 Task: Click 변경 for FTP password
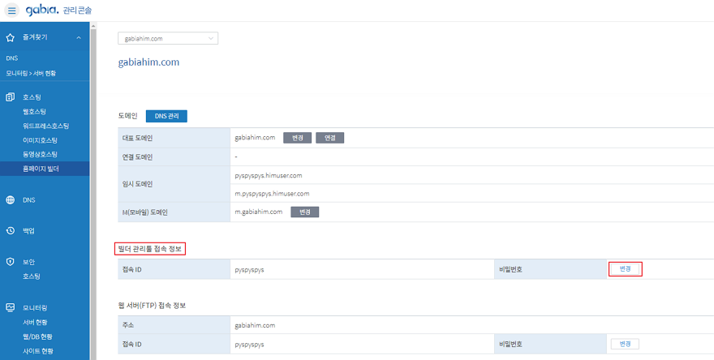pos(625,344)
